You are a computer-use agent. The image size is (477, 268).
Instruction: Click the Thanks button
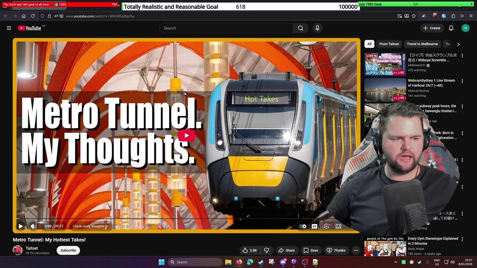[x=336, y=250]
